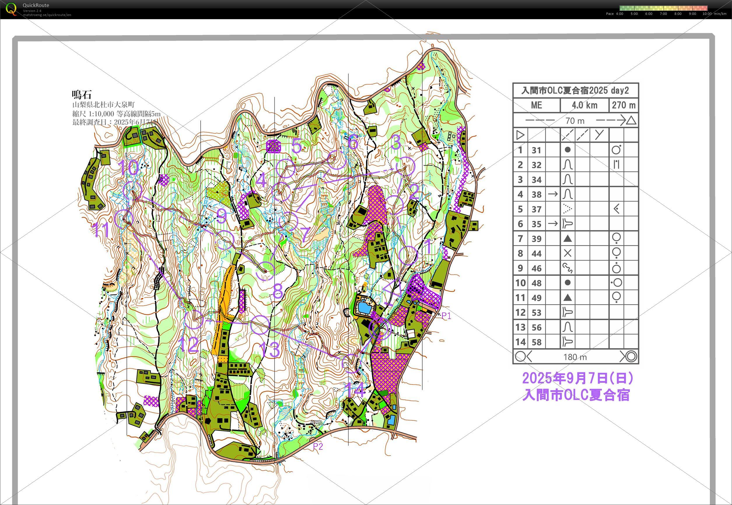The height and width of the screenshot is (505, 732).
Task: Click the wavy symbol for control 9
Action: pyautogui.click(x=568, y=268)
